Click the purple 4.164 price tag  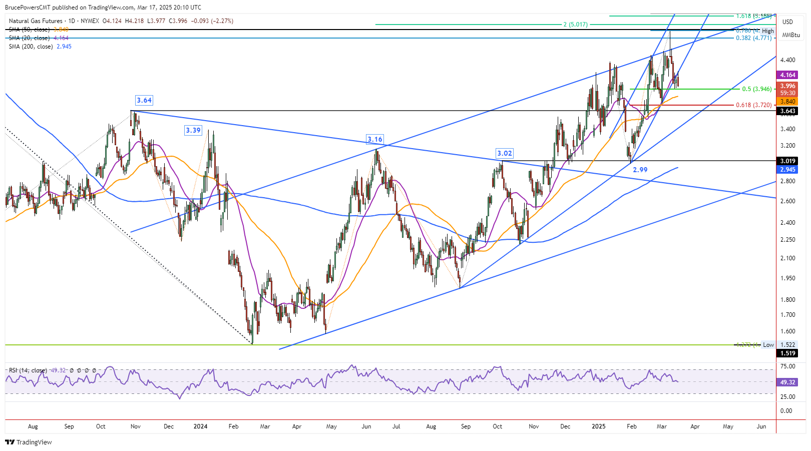787,75
